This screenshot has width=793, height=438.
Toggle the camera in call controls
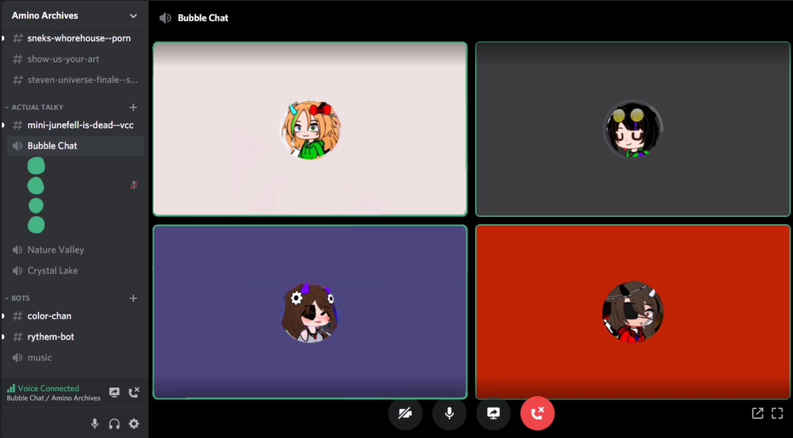pyautogui.click(x=405, y=413)
